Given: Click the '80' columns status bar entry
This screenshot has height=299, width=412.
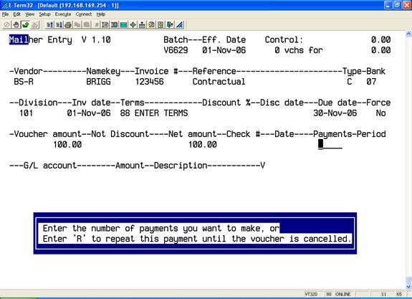Looking at the screenshot, I should pyautogui.click(x=329, y=294).
